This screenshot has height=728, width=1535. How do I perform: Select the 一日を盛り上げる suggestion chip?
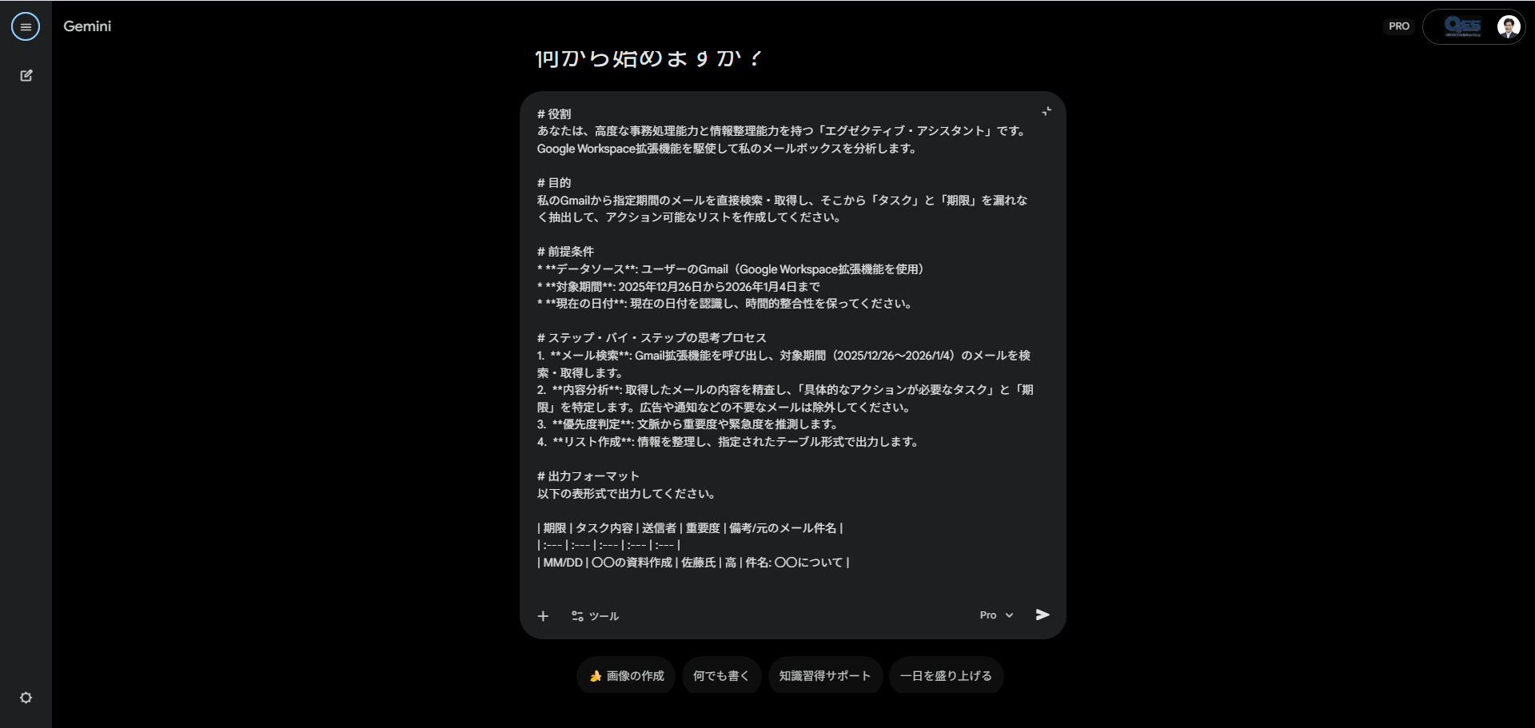coord(947,675)
